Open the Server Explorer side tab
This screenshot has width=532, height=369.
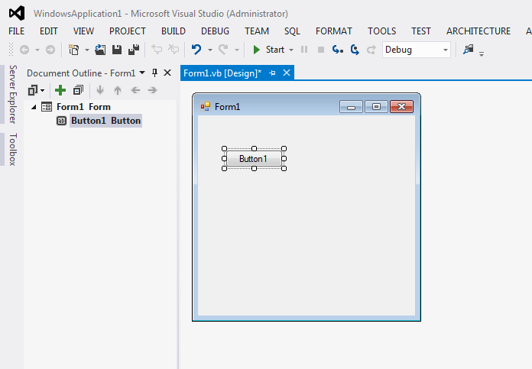[x=12, y=94]
